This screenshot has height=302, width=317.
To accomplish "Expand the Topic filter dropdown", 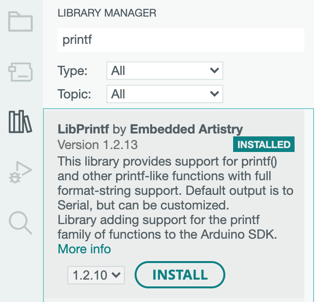I will (x=164, y=94).
